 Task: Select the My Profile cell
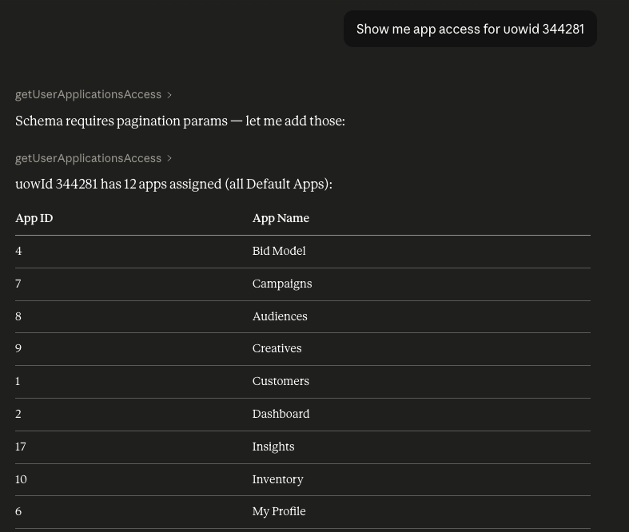(279, 511)
